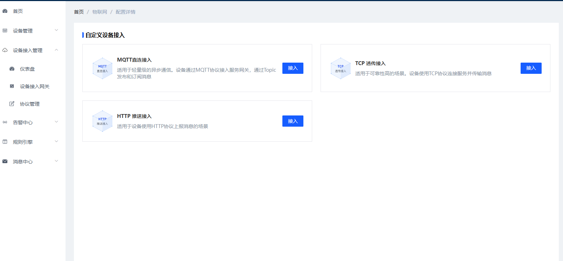
Task: Click the HTTP hexagon icon
Action: (102, 121)
